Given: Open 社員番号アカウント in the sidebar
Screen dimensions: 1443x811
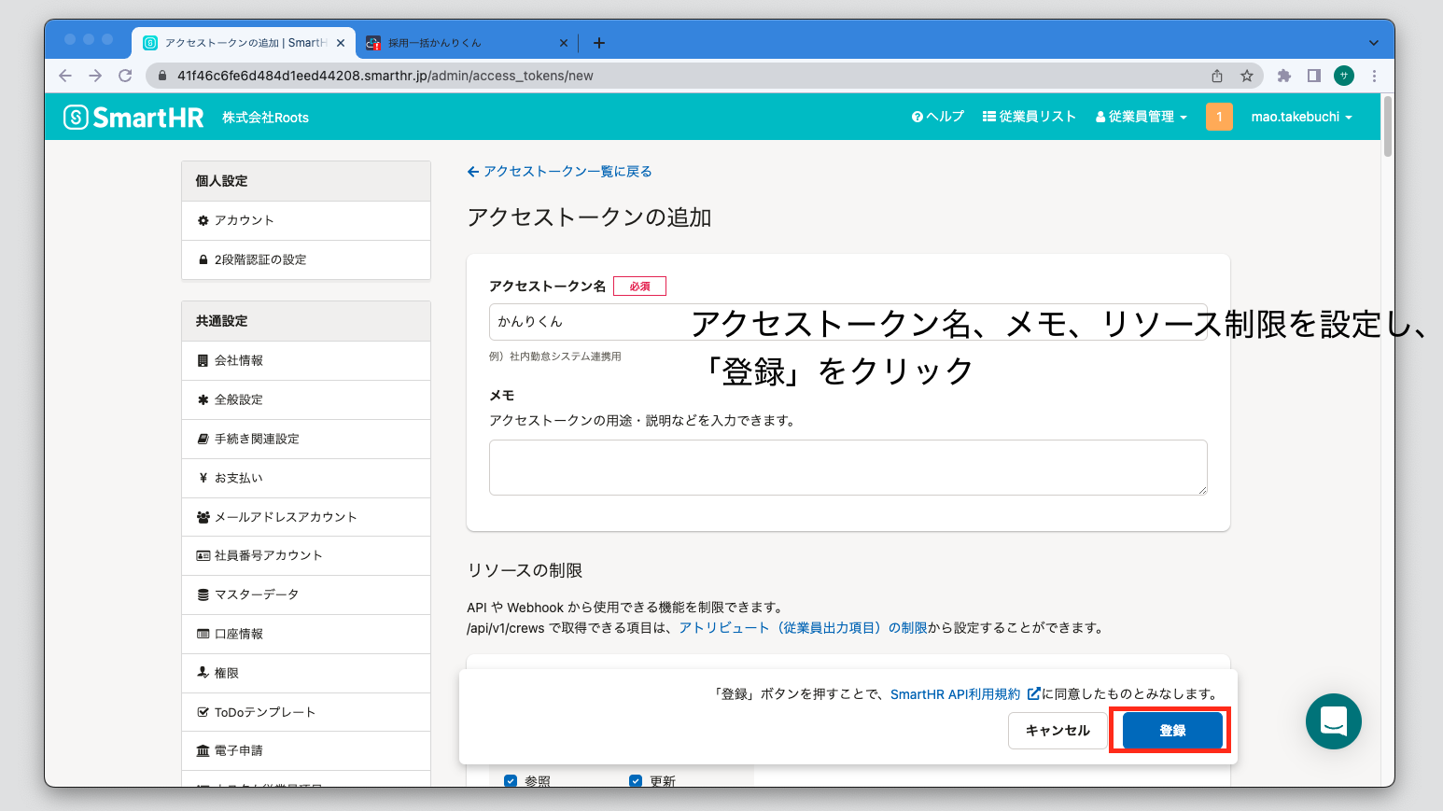Looking at the screenshot, I should click(306, 555).
